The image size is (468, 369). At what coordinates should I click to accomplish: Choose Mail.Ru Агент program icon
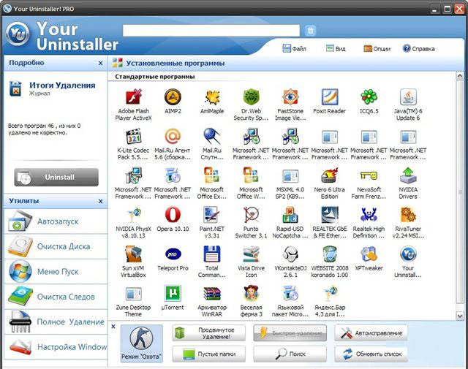pyautogui.click(x=173, y=137)
